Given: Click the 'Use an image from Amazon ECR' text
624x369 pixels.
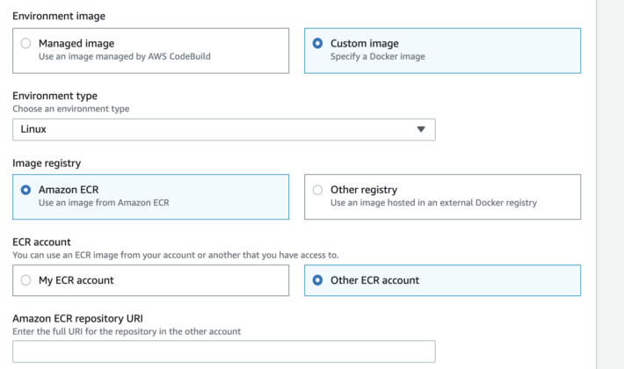Looking at the screenshot, I should 103,203.
